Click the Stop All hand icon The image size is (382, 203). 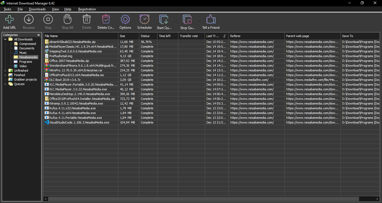(67, 19)
